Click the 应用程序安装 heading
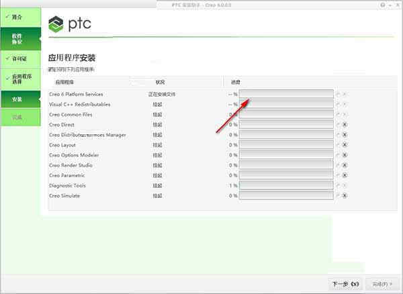This screenshot has width=403, height=294. tap(72, 58)
